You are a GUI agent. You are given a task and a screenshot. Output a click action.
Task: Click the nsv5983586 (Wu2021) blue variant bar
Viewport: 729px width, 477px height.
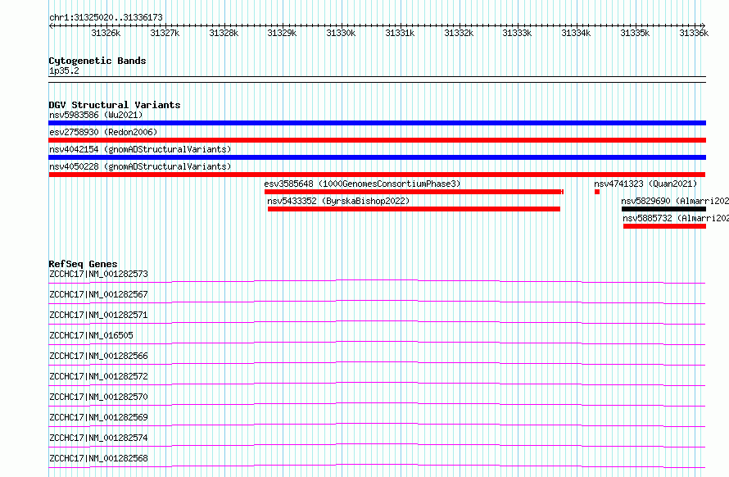377,123
